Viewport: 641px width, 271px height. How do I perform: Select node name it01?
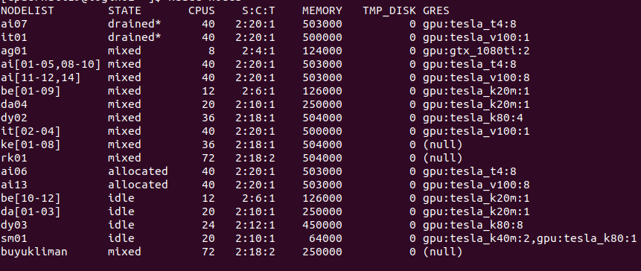pyautogui.click(x=14, y=38)
